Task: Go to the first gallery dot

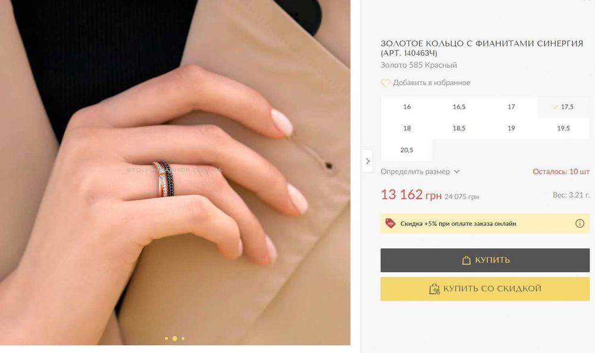Action: [x=166, y=338]
